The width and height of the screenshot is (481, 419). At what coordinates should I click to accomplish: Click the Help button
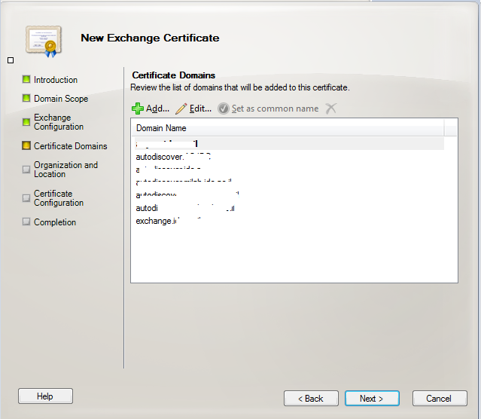[x=45, y=396]
